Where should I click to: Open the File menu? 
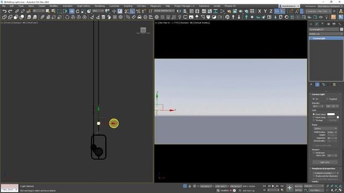tap(4, 6)
